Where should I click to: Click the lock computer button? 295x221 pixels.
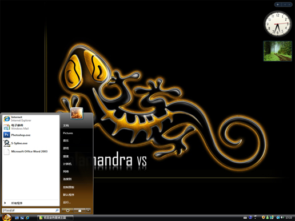coord(79,210)
